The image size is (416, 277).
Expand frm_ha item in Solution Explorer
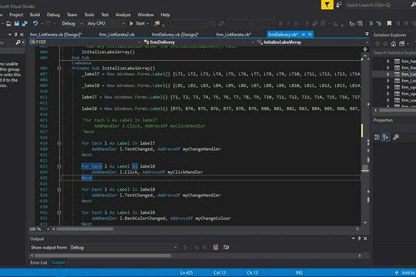point(388,62)
